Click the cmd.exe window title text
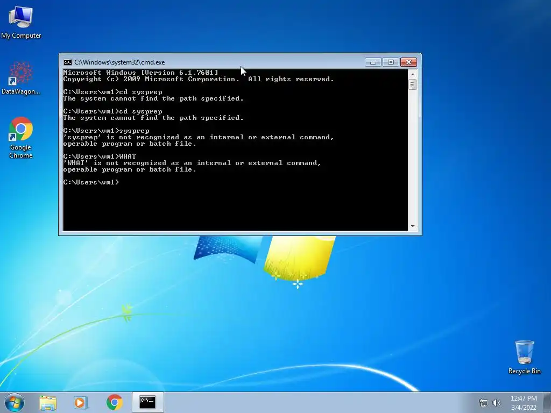 click(x=119, y=62)
